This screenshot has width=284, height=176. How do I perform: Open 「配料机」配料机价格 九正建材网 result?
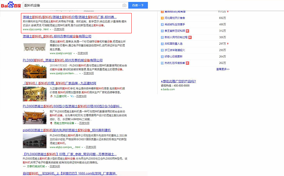coord(59,83)
